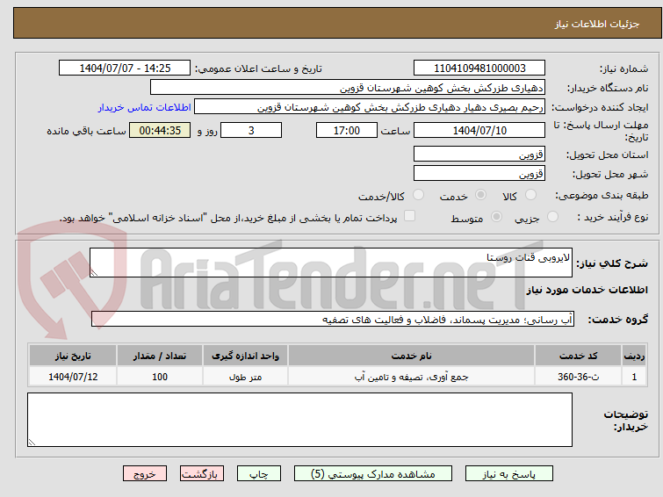Select the متوسط purchase type radio
Screen dimensions: 663x497
496,217
